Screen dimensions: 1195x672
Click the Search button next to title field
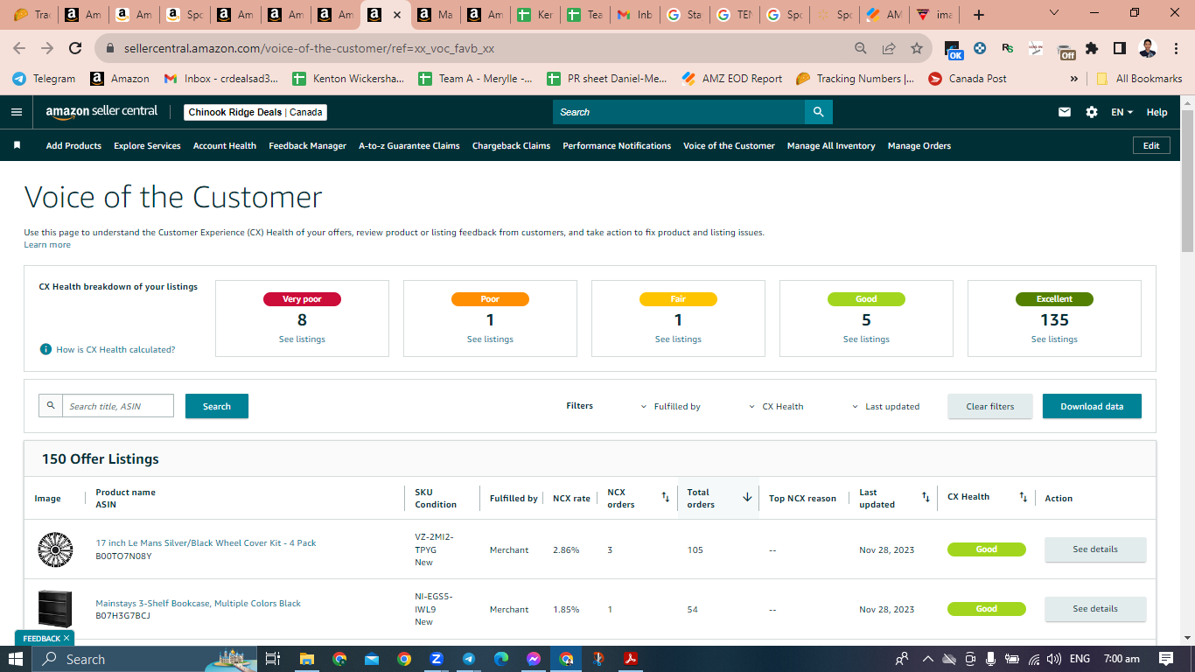coord(217,406)
